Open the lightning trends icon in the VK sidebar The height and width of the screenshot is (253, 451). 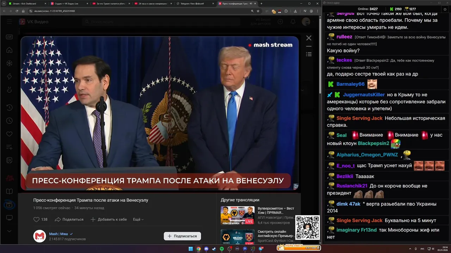(x=10, y=77)
